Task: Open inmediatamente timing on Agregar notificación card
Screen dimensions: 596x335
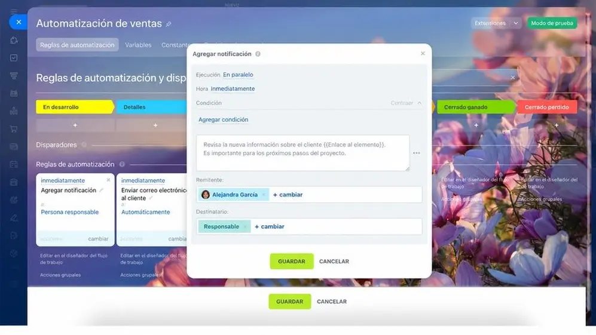Action: click(63, 180)
